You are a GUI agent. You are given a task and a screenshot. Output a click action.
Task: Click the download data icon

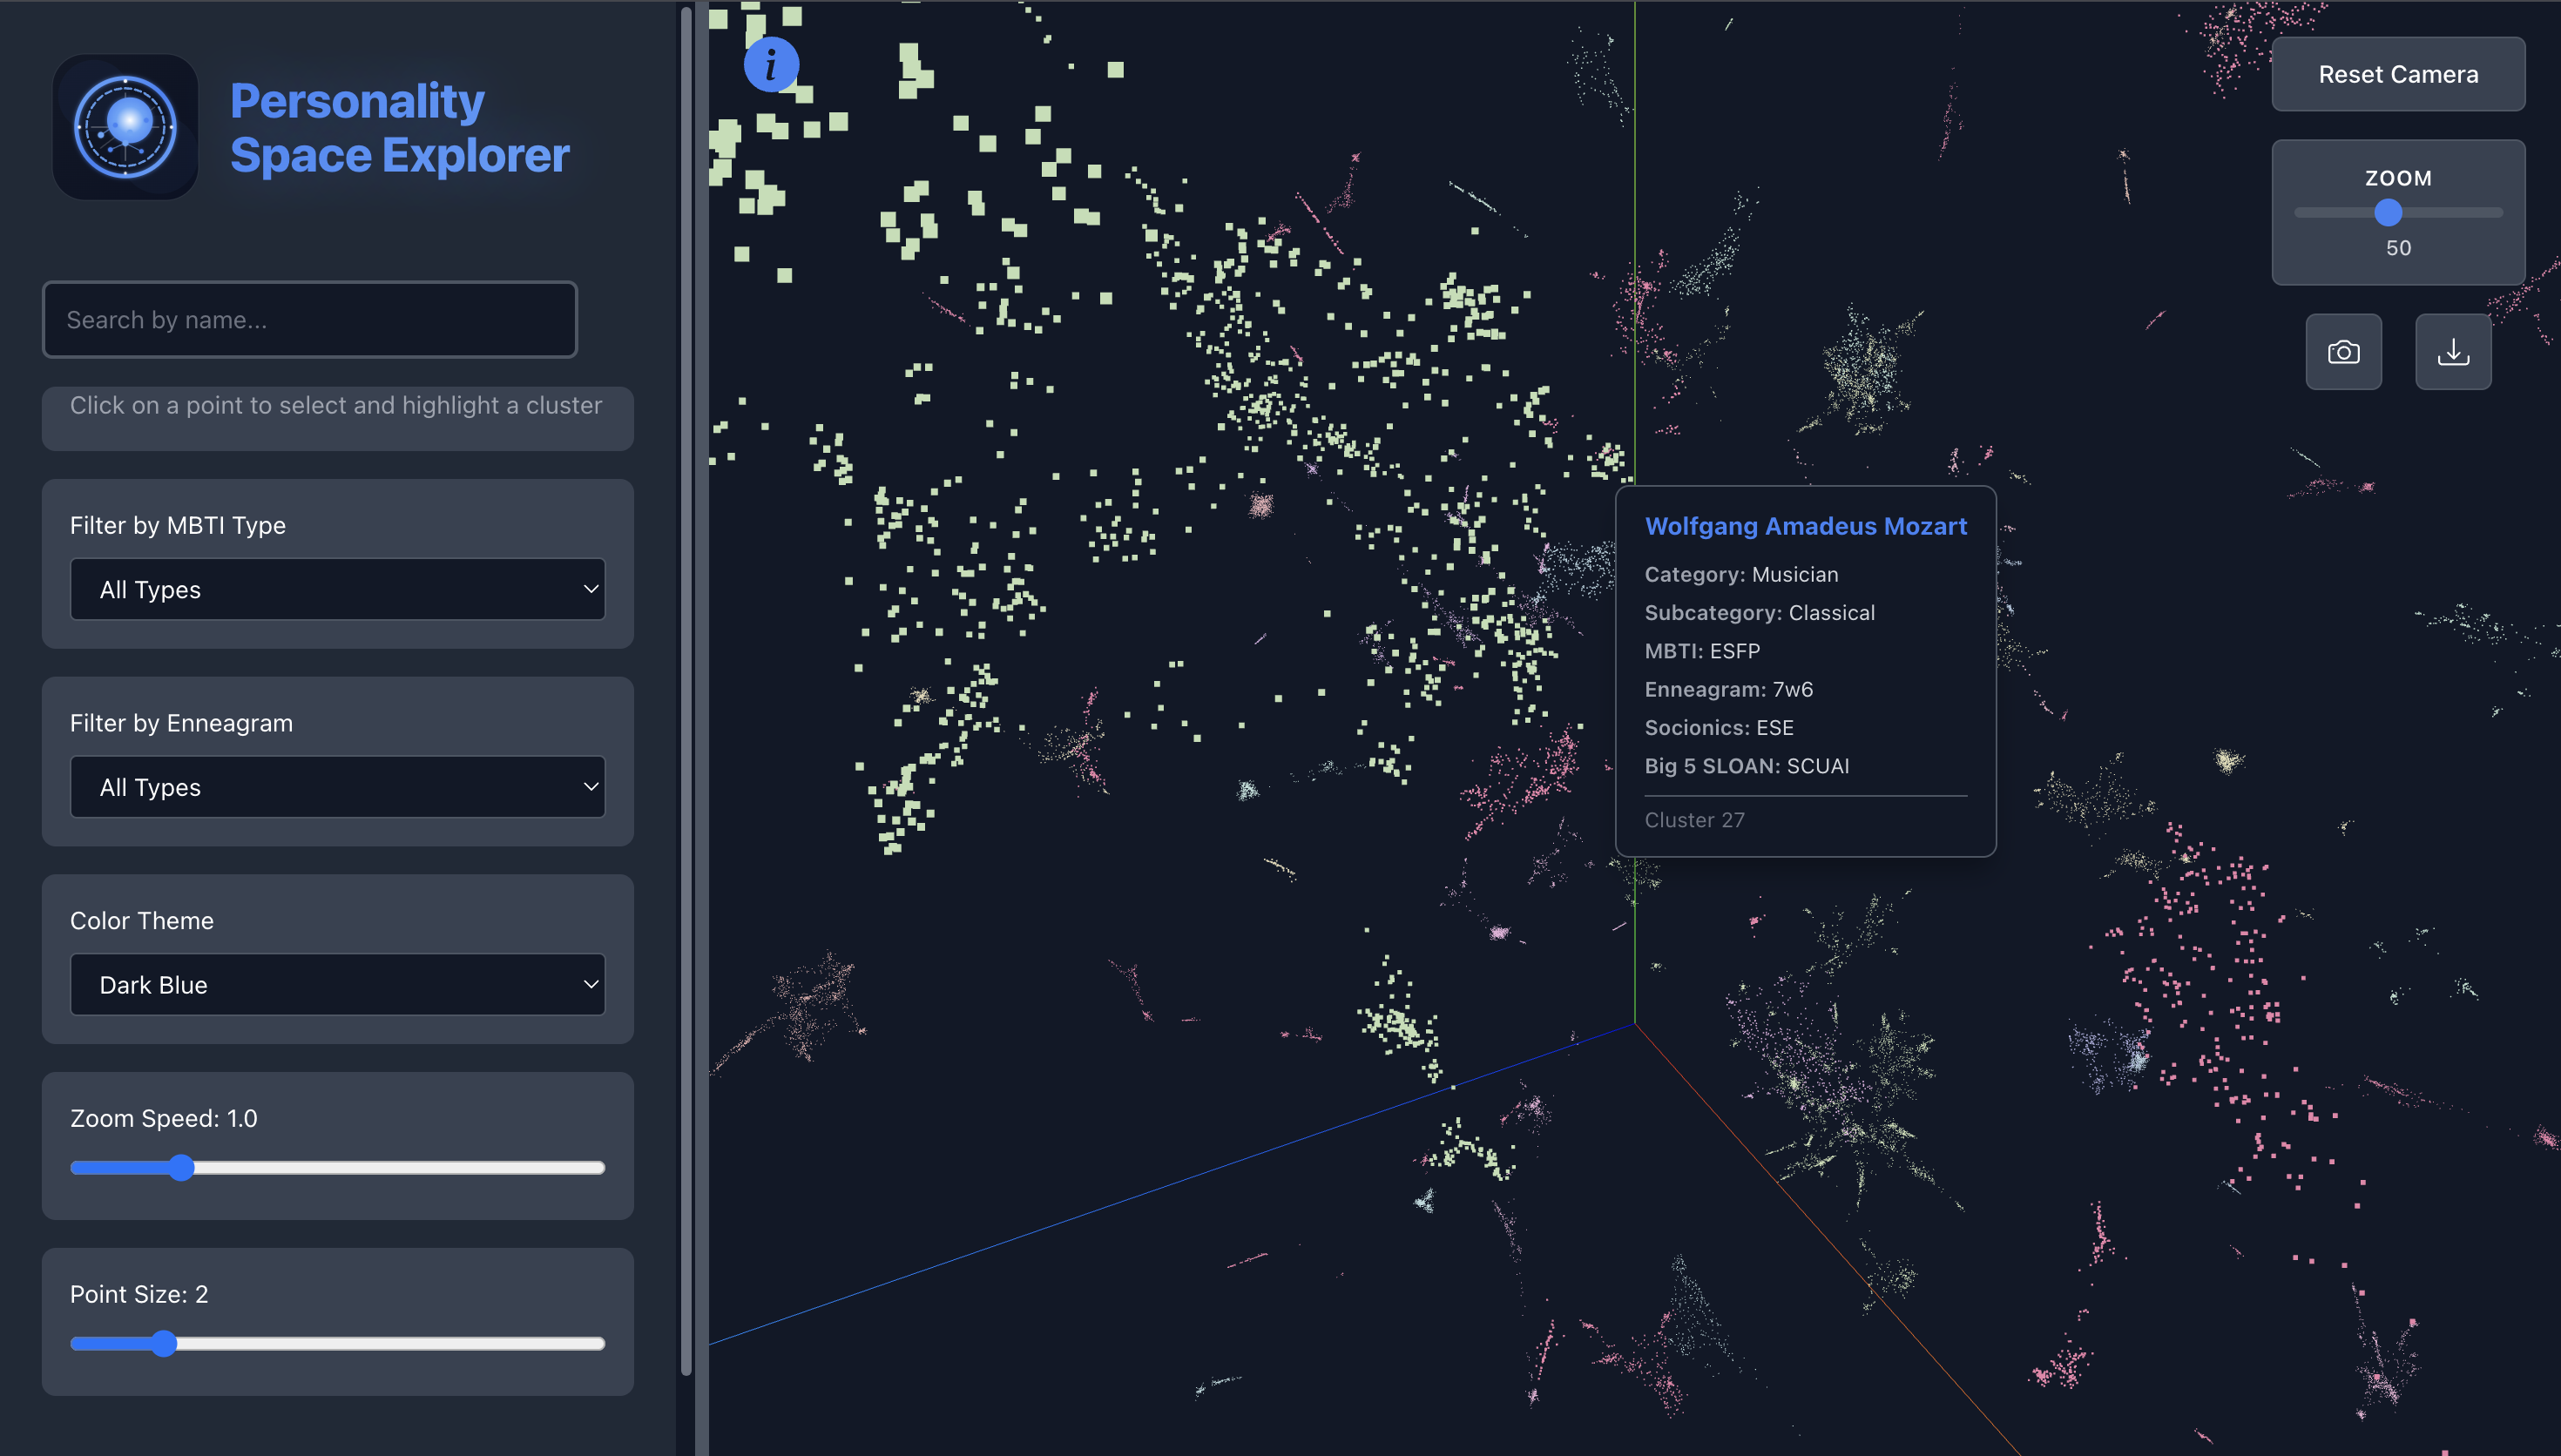[x=2453, y=351]
